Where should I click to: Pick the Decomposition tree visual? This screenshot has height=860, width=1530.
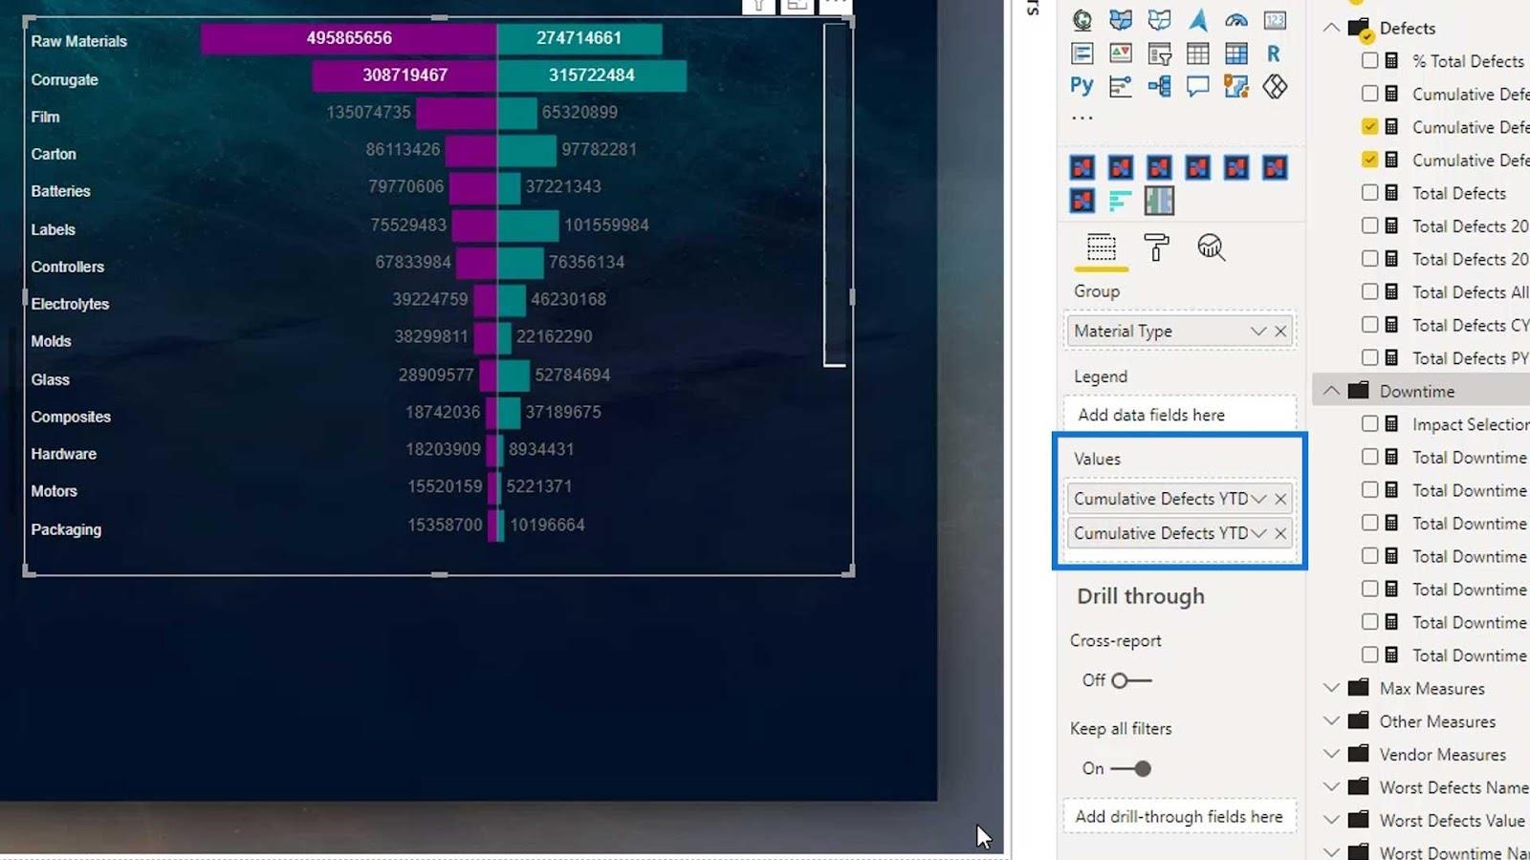coord(1159,86)
